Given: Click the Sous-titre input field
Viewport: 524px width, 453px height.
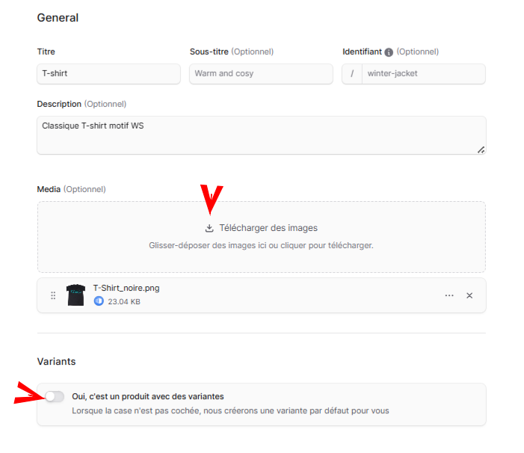Looking at the screenshot, I should click(261, 74).
